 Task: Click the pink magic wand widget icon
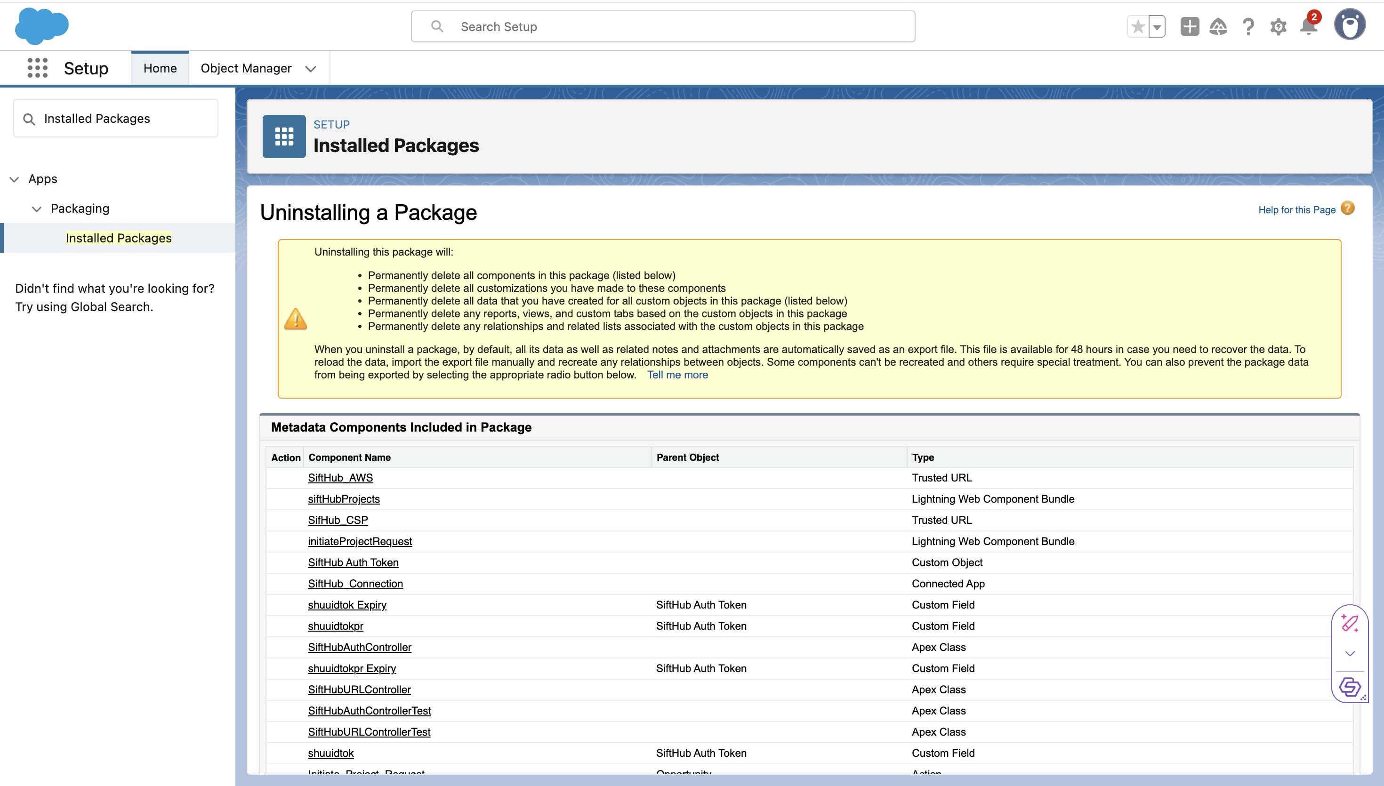[1350, 624]
